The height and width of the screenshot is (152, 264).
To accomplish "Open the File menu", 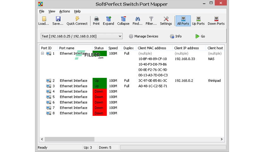I will (42, 11).
